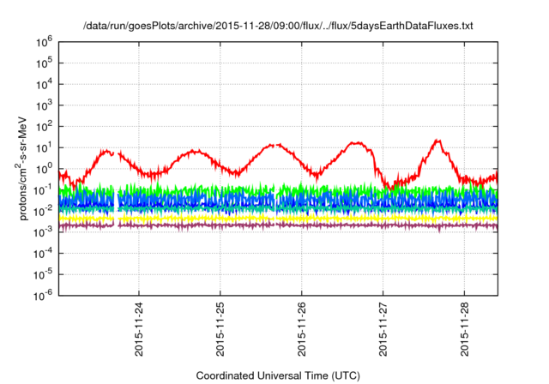This screenshot has width=549, height=384.
Task: Click the 10^3 y-axis tick label
Action: [x=44, y=105]
